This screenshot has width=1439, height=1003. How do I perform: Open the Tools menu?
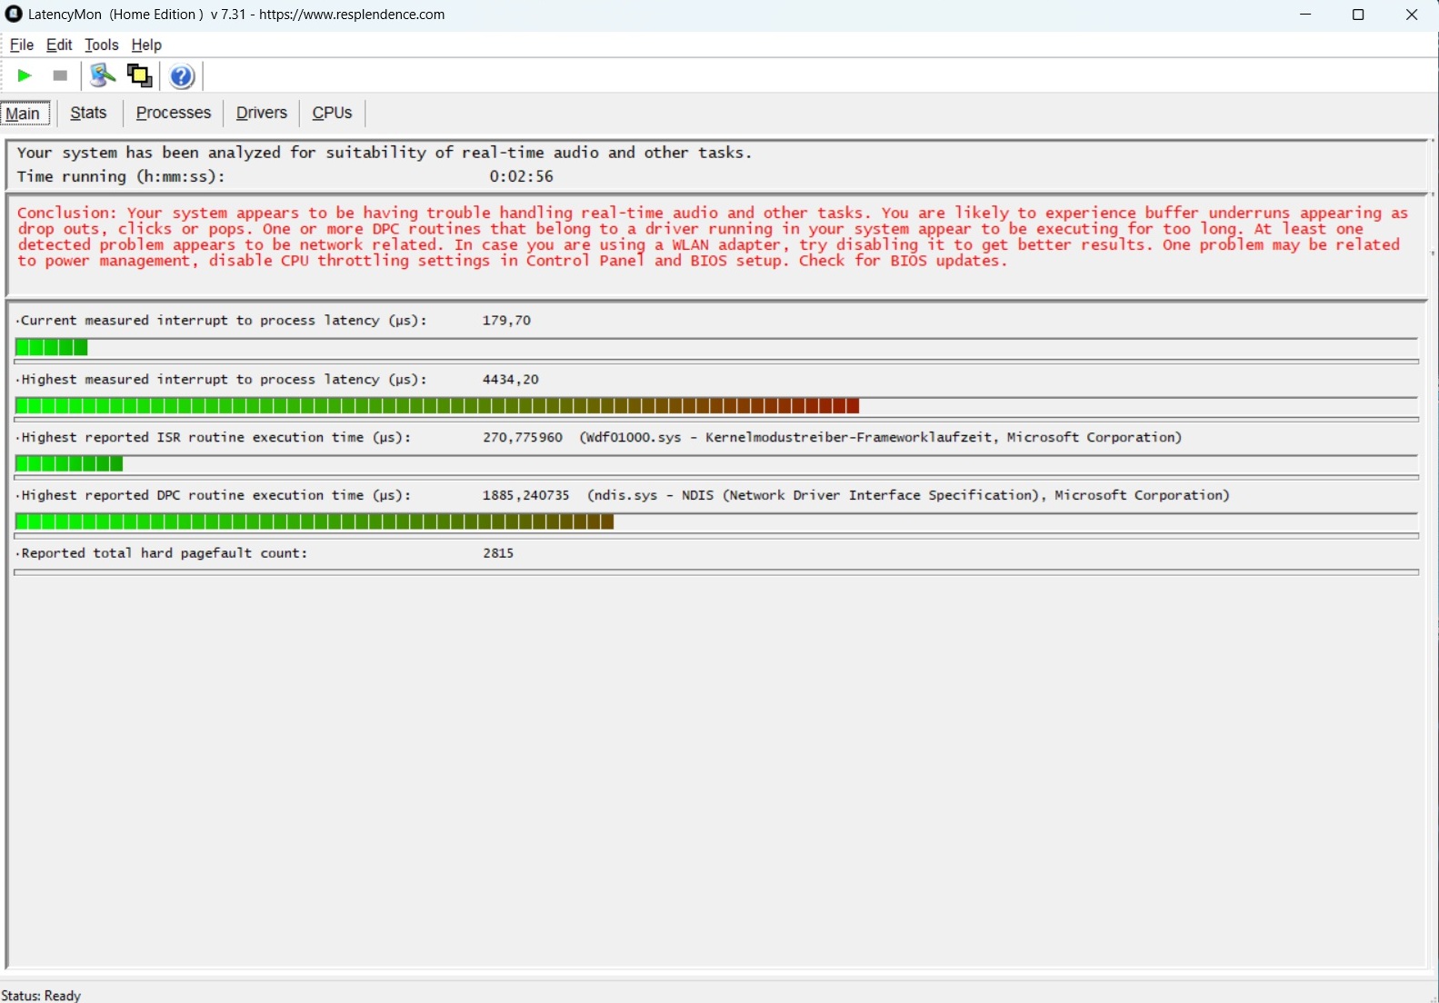pyautogui.click(x=101, y=45)
